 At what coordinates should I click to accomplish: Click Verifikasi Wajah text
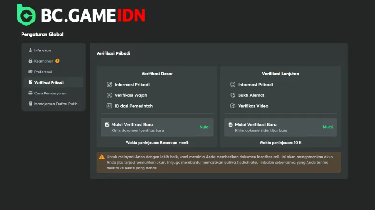coord(131,95)
